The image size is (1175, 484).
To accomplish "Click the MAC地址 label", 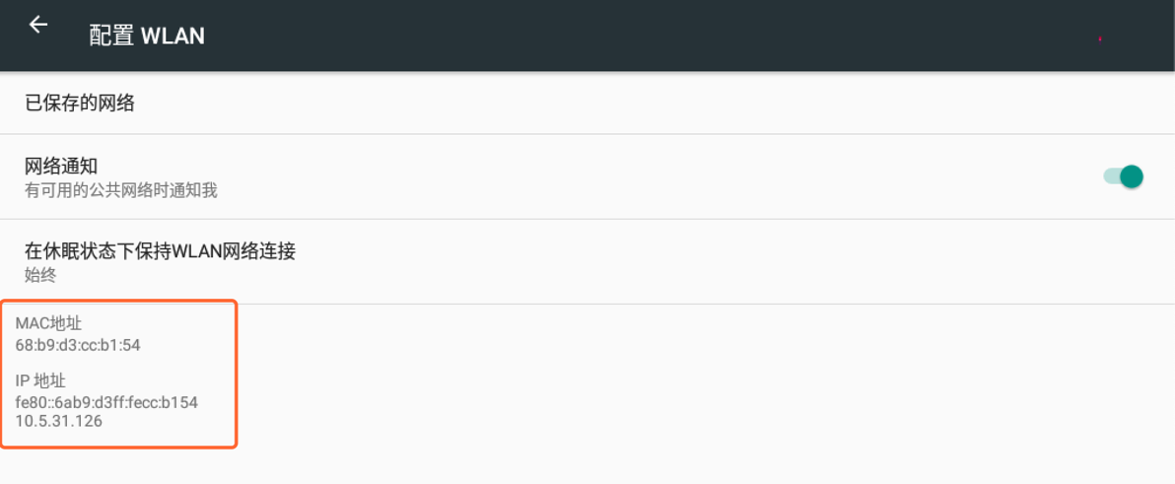I will 49,322.
